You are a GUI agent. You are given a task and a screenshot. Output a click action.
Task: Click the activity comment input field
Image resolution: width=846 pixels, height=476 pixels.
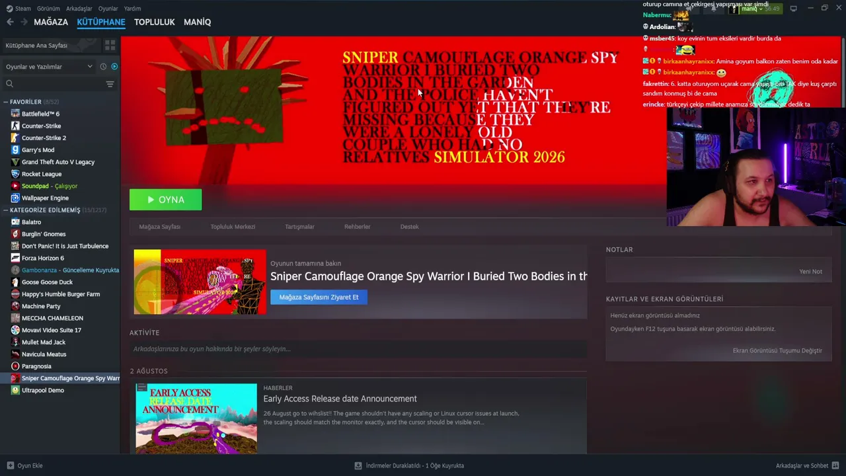(x=358, y=349)
